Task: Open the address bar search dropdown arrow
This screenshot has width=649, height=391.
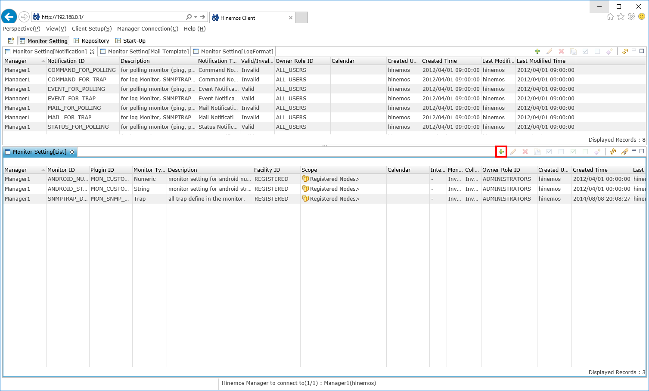Action: [x=196, y=17]
